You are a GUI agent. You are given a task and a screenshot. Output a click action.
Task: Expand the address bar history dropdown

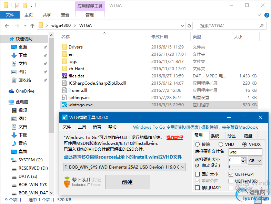(x=182, y=26)
